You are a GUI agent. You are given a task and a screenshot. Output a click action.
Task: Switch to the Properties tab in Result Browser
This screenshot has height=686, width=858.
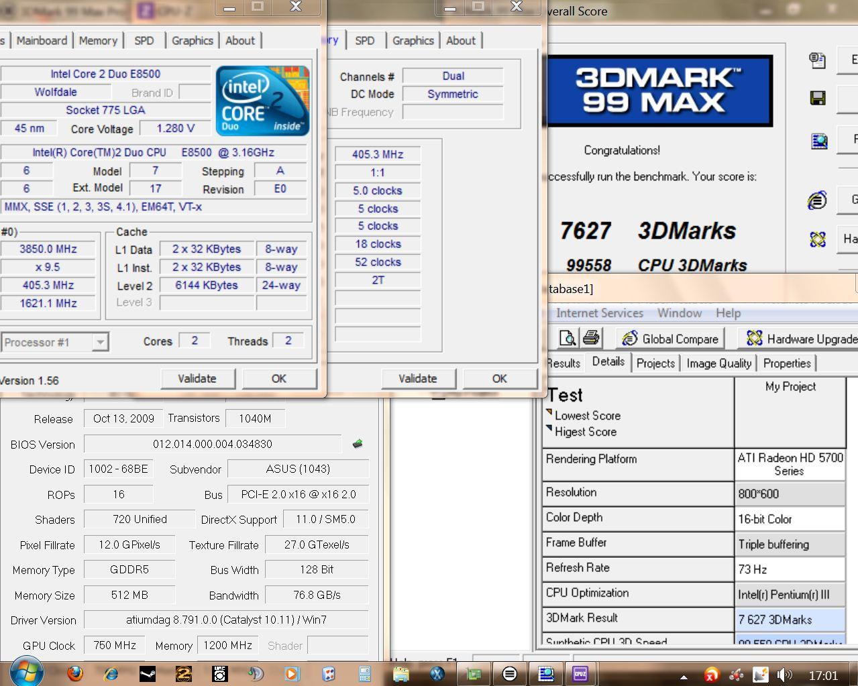pos(787,363)
